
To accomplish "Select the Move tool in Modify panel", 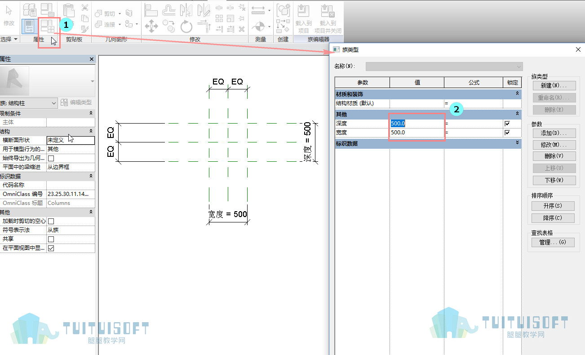I will 151,27.
